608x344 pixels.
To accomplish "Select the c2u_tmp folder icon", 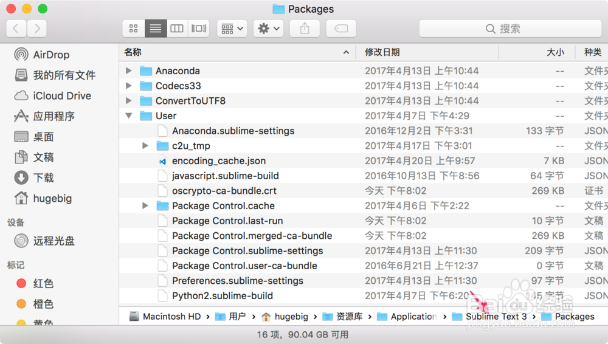I will pyautogui.click(x=162, y=146).
